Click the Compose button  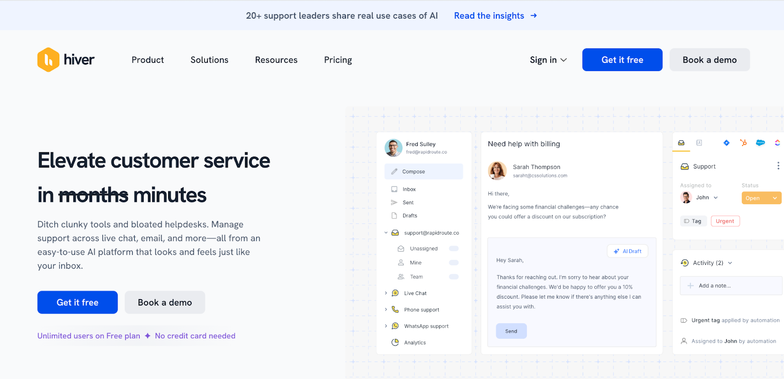coord(423,171)
